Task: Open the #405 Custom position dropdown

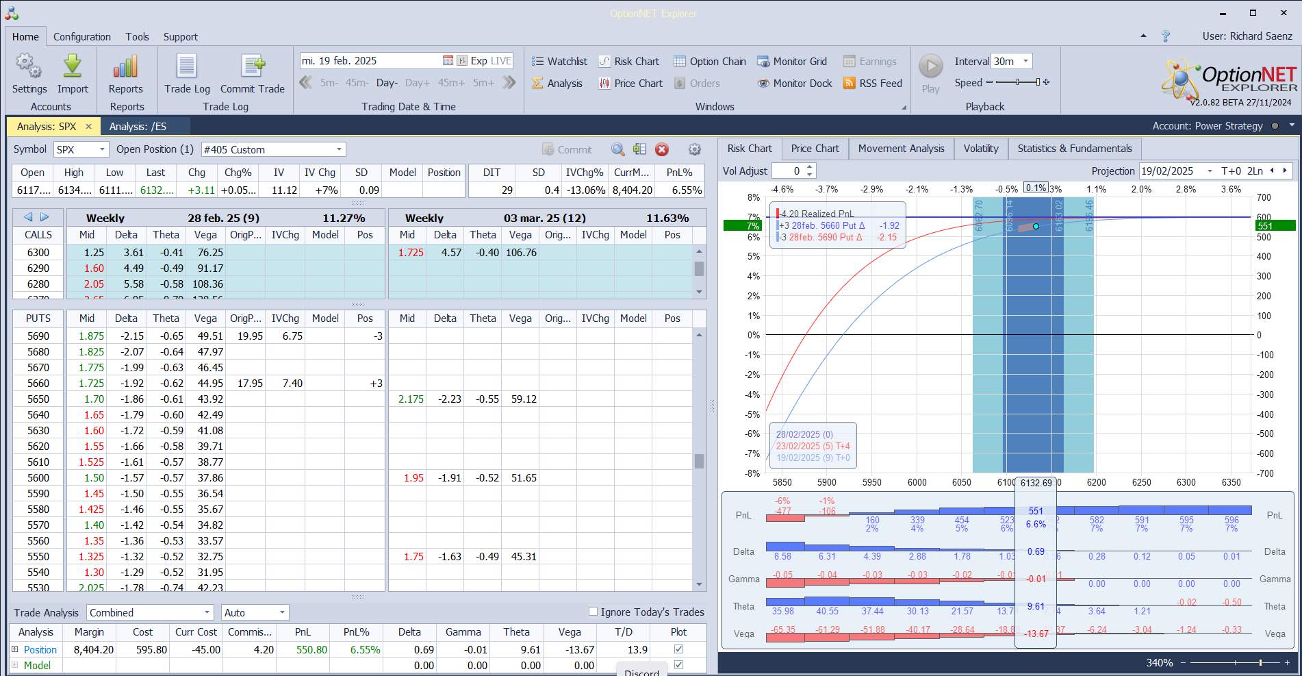Action: (x=339, y=149)
